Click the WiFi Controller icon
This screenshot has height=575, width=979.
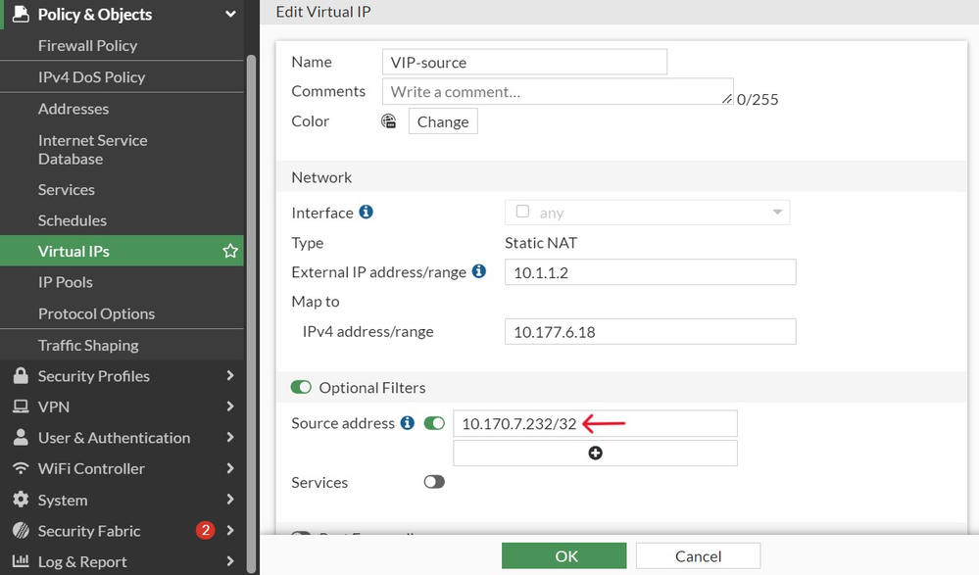(x=21, y=469)
